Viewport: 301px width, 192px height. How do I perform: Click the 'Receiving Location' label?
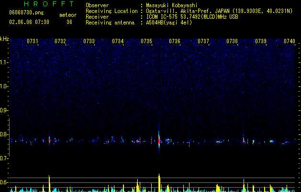click(111, 11)
